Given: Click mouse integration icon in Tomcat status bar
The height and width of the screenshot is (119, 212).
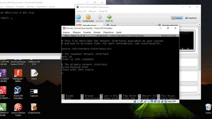Looking at the screenshot, I should [x=162, y=101].
